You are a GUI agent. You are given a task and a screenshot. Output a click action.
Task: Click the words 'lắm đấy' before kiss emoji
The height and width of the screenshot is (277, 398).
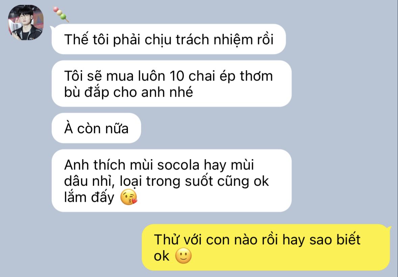pyautogui.click(x=89, y=197)
